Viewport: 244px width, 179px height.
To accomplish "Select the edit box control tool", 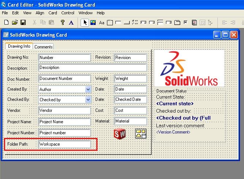I will coord(118,23).
